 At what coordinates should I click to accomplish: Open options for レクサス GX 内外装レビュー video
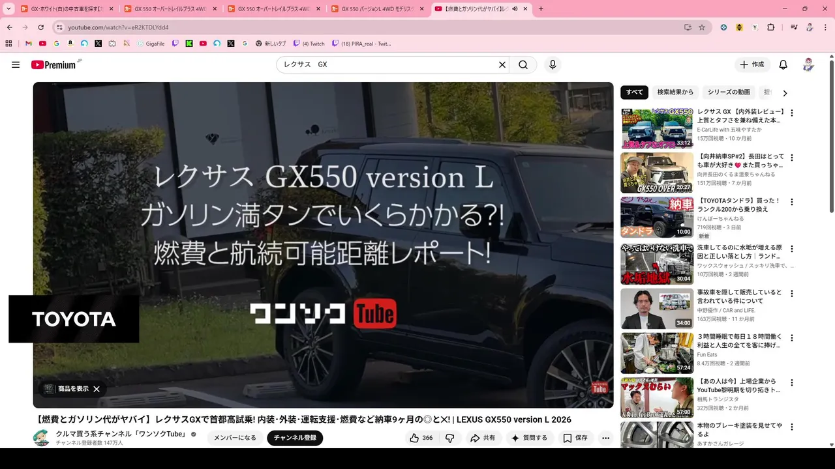point(792,113)
